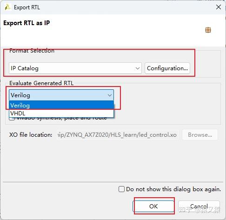Open the Configuration settings button
Viewport: 226px width, 220px height.
167,68
